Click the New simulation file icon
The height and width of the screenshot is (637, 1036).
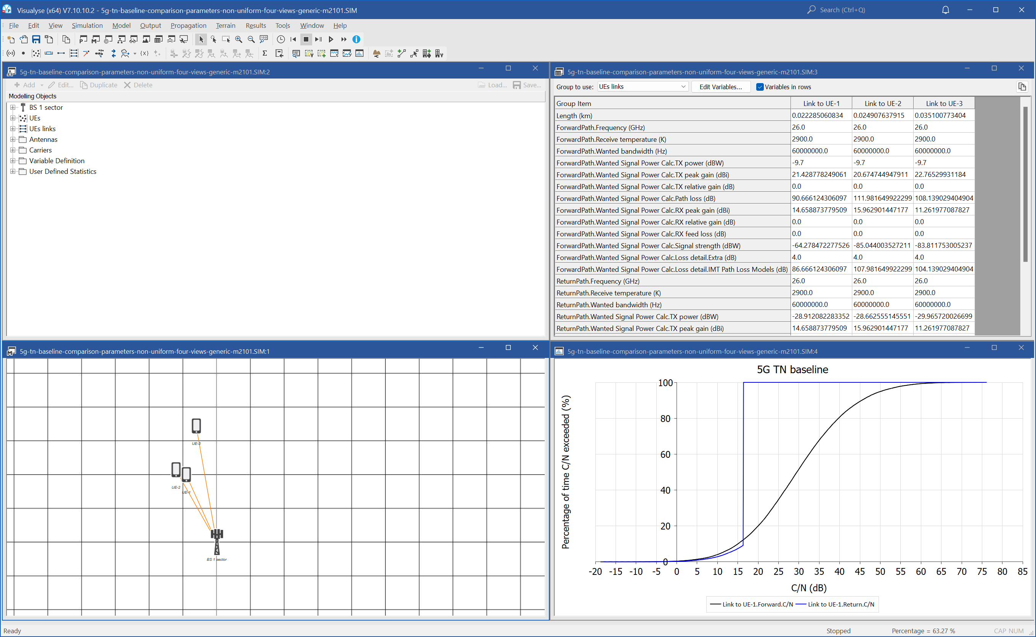11,39
